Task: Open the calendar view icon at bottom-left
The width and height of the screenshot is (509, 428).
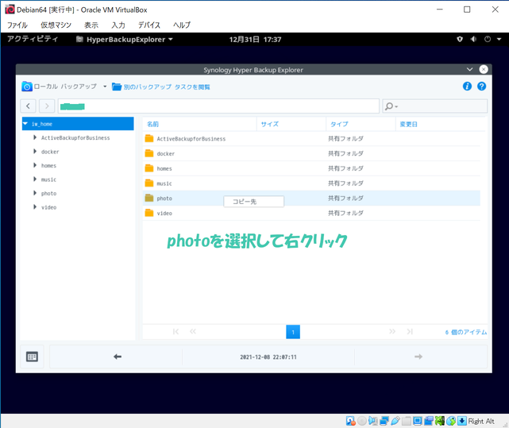Action: (x=32, y=357)
